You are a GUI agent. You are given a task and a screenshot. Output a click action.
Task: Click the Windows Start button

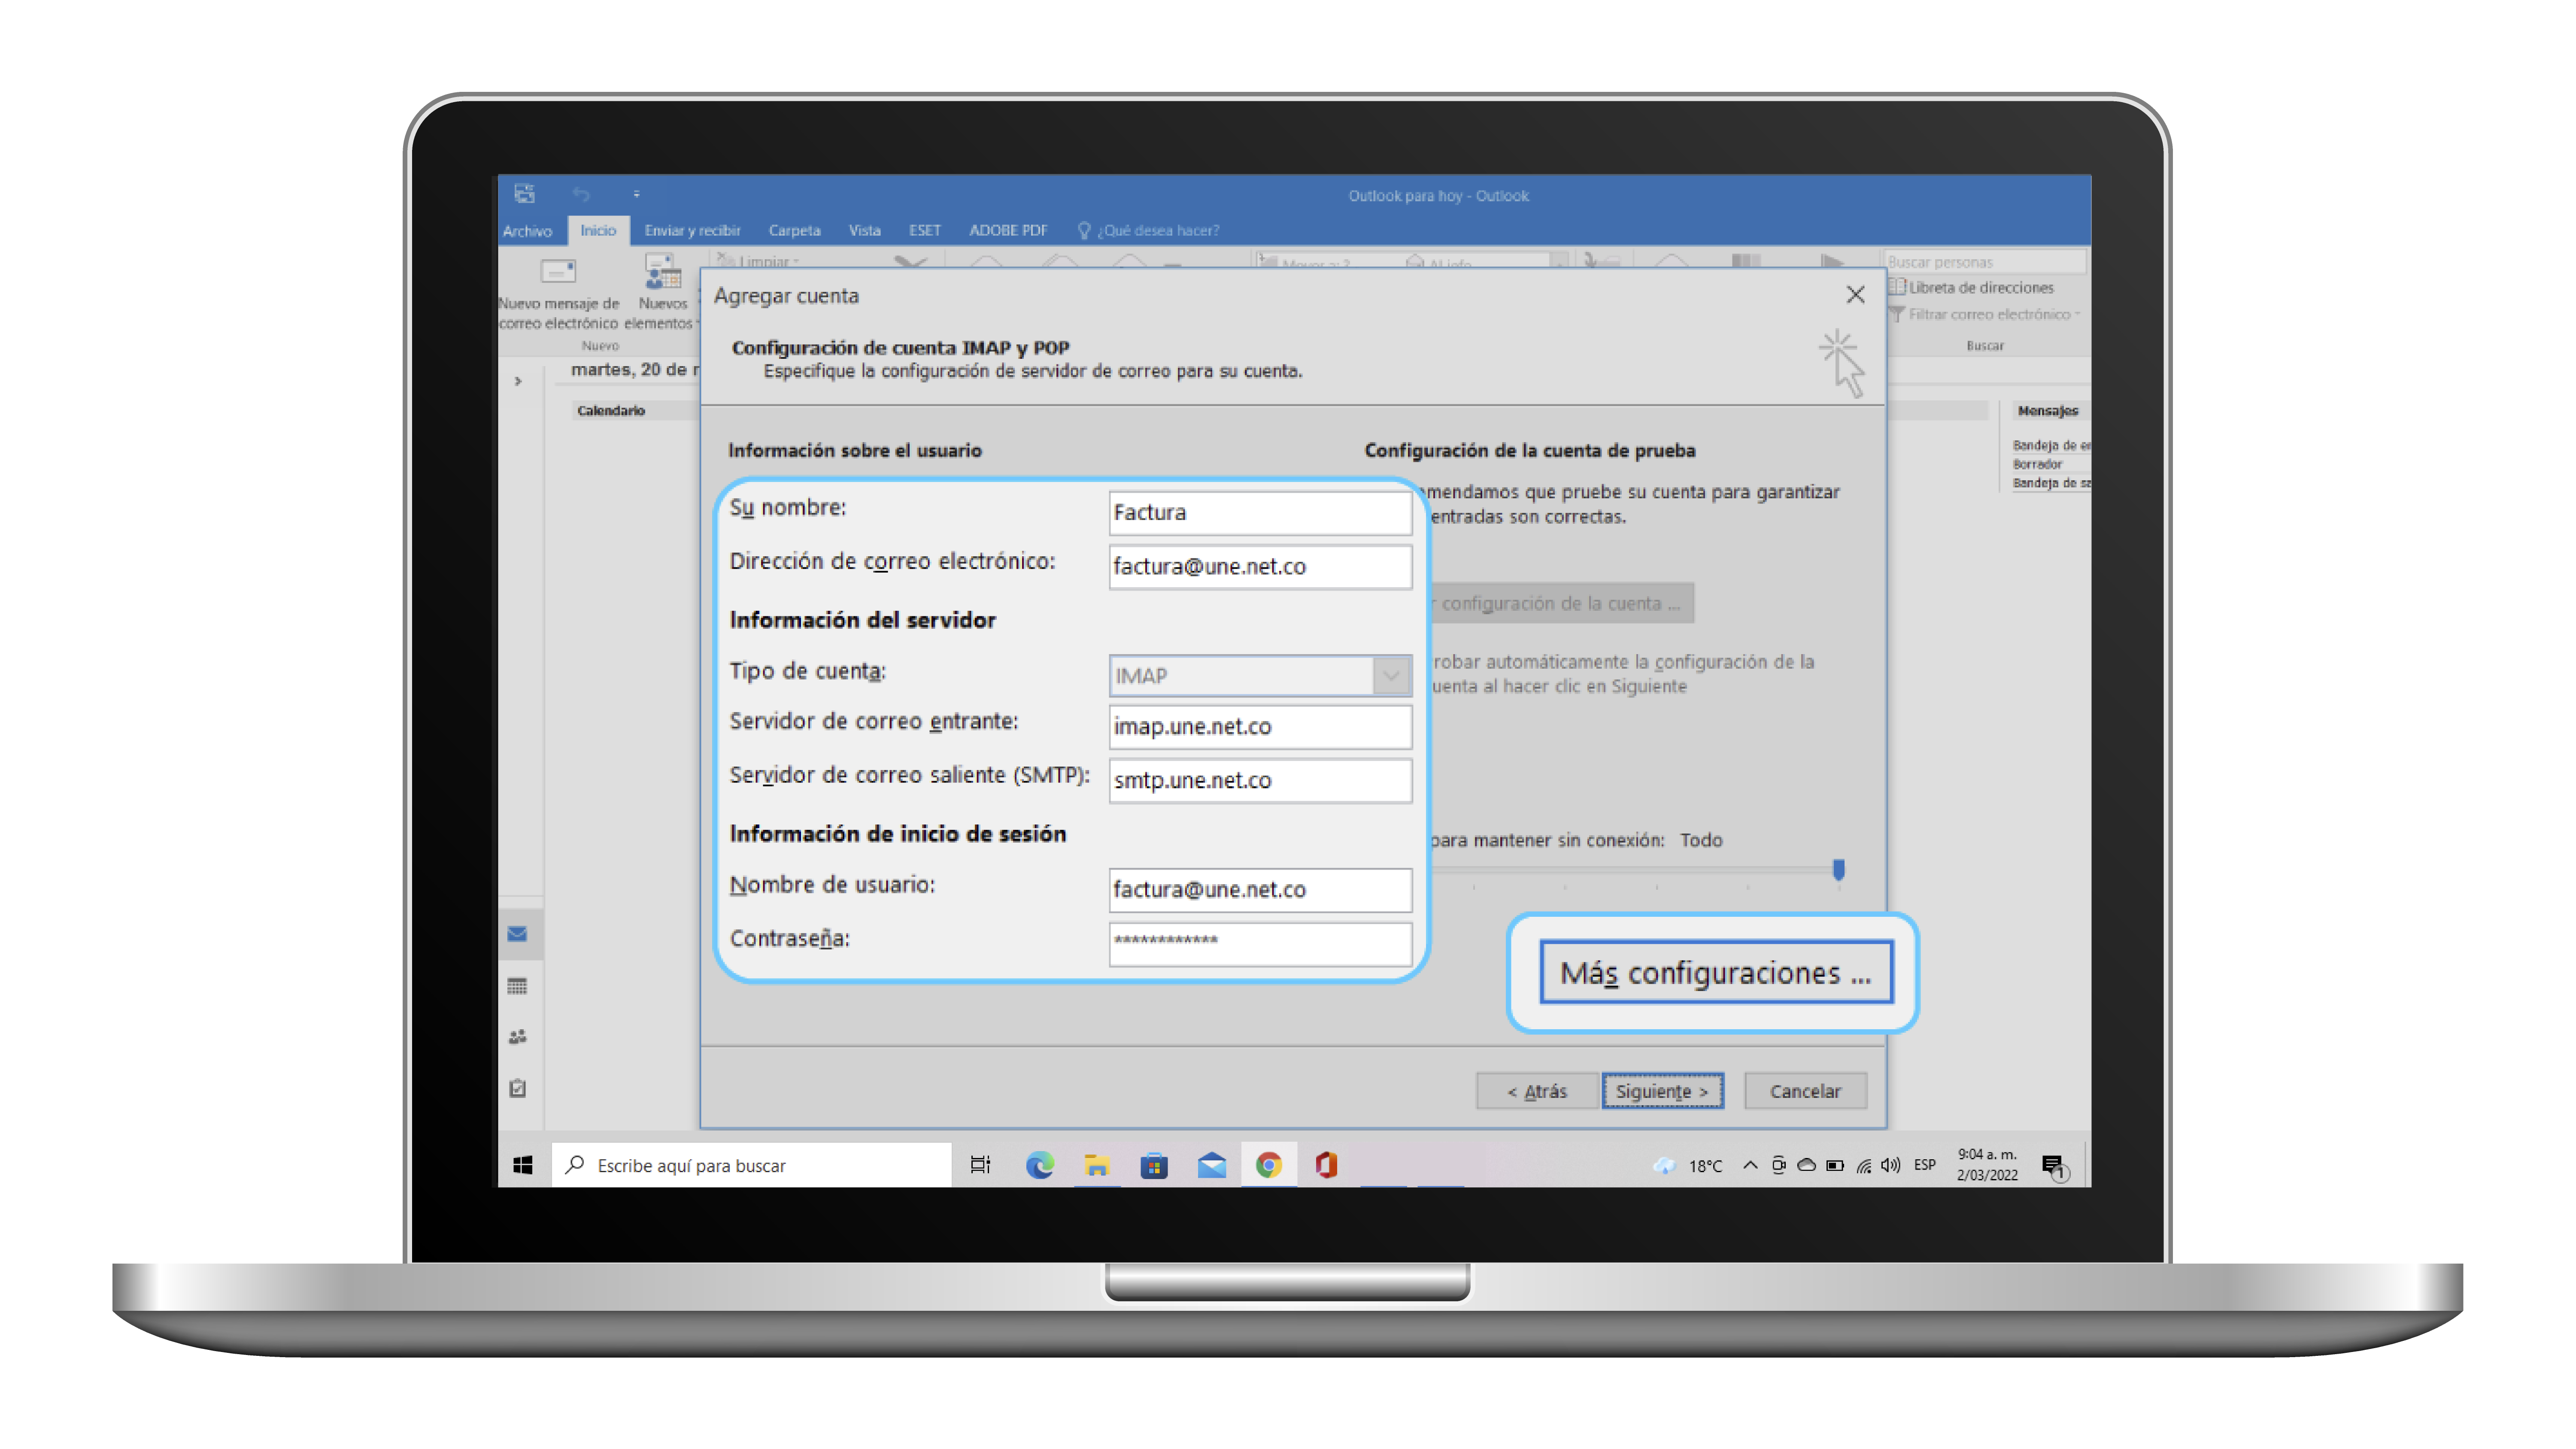point(523,1165)
